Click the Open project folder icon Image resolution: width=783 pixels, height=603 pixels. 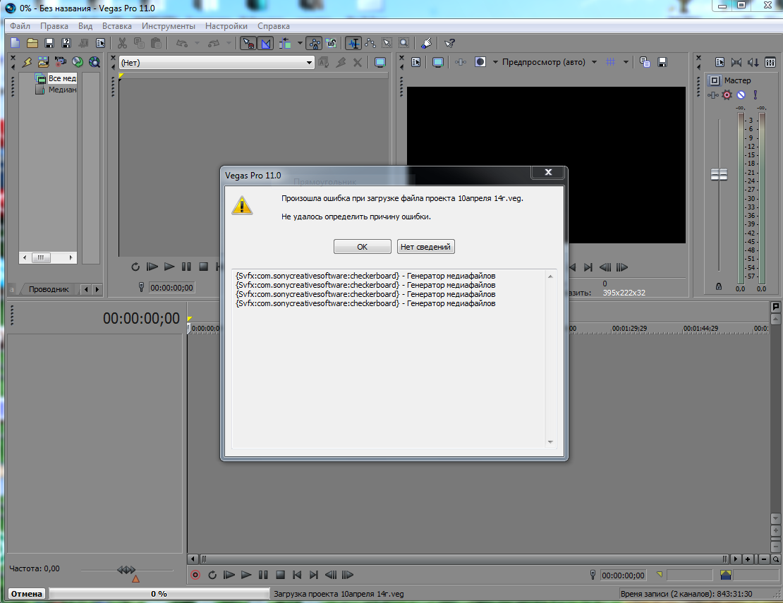point(32,44)
